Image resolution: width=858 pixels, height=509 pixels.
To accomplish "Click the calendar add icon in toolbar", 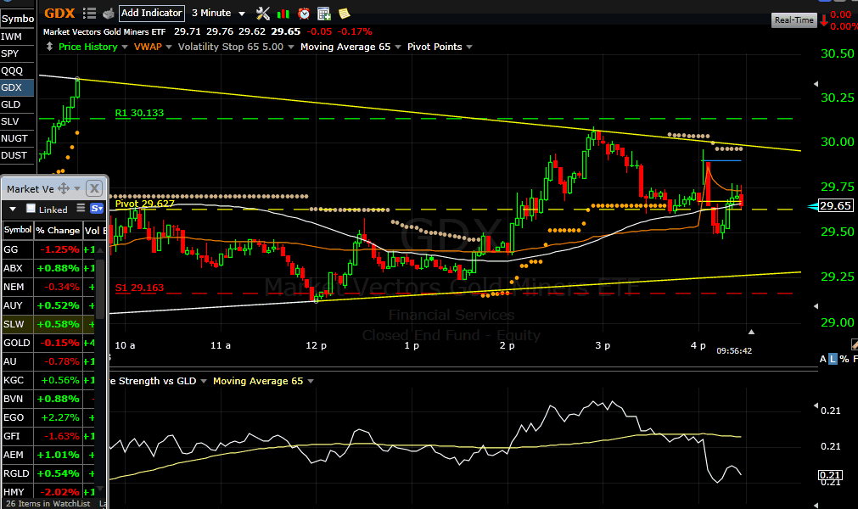I will (x=324, y=13).
